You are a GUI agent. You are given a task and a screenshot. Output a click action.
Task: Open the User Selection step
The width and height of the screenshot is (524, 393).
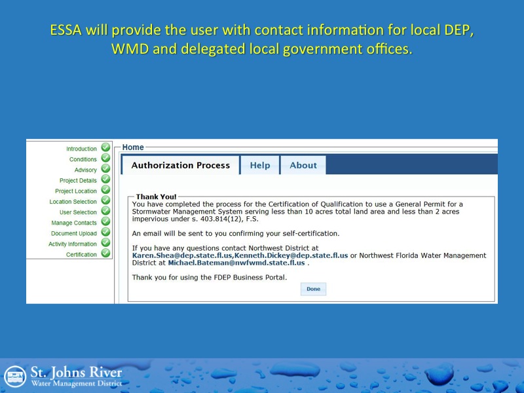78,212
